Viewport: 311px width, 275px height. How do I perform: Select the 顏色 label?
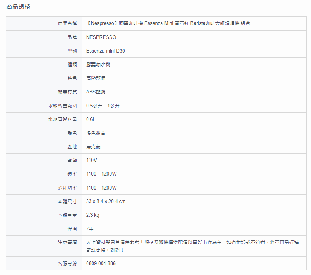(72, 133)
